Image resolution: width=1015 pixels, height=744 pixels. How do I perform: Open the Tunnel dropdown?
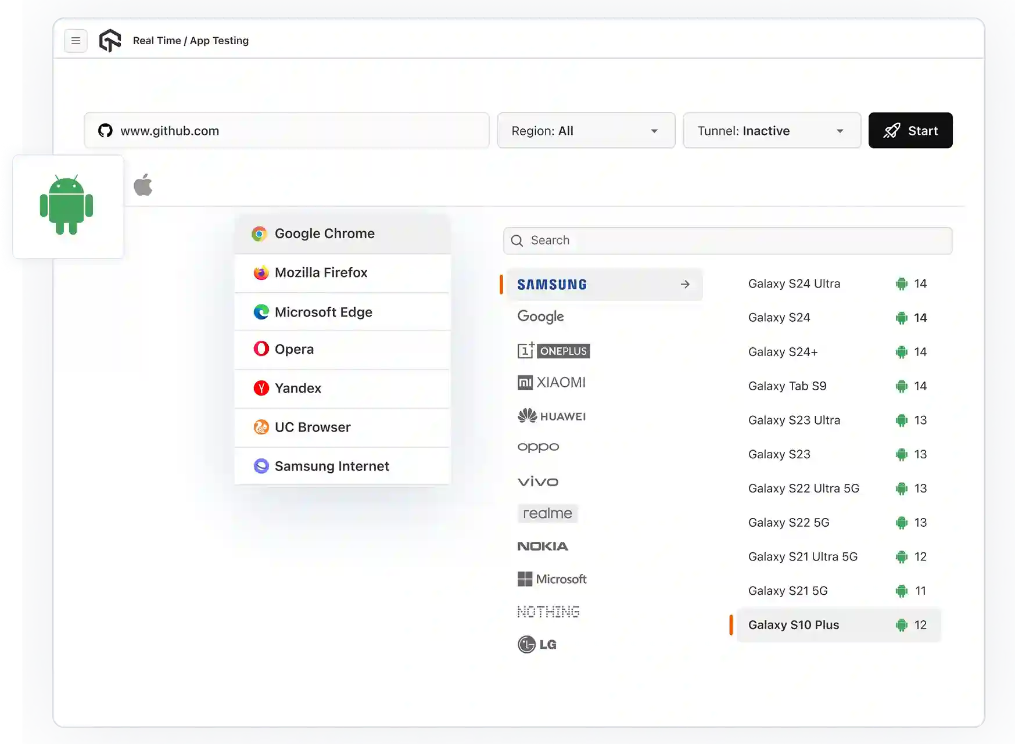(x=772, y=131)
